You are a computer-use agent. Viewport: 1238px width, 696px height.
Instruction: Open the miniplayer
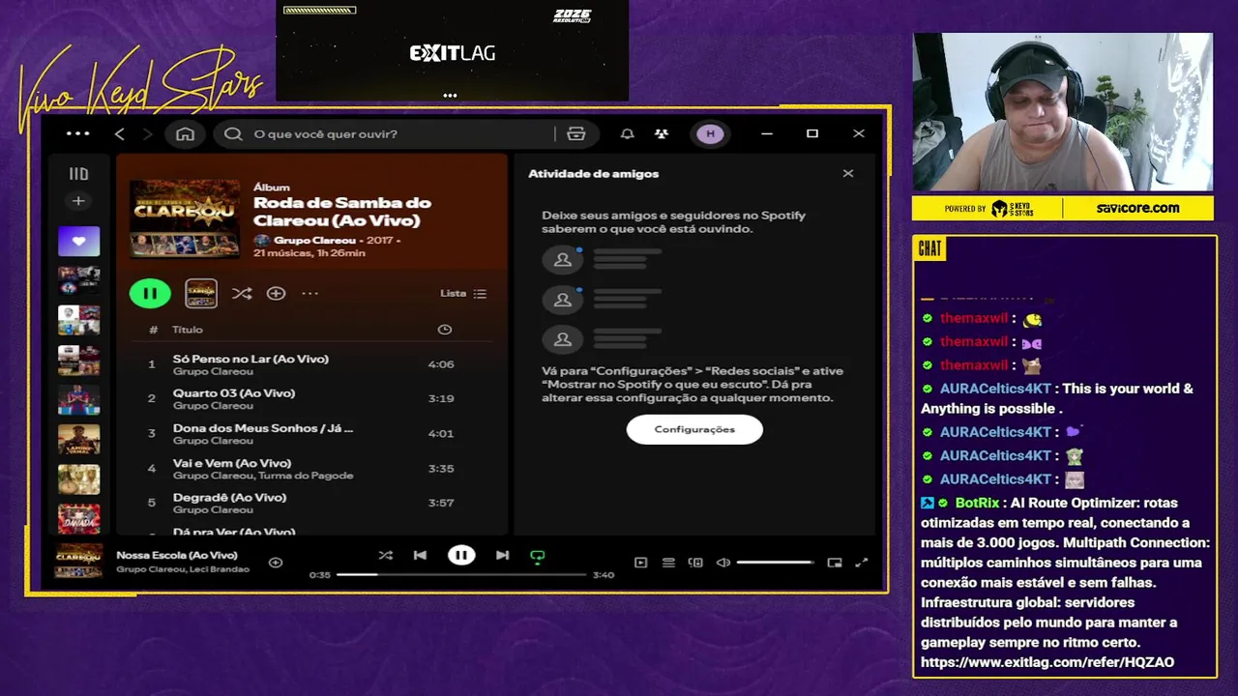pyautogui.click(x=835, y=563)
